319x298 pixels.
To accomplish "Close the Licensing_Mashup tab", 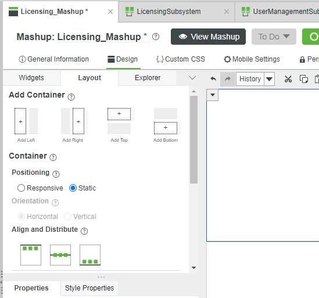I will pyautogui.click(x=110, y=12).
